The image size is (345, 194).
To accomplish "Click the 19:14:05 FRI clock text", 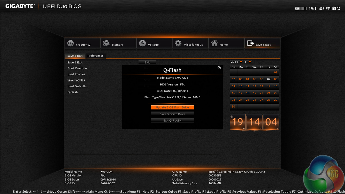I will [x=320, y=9].
